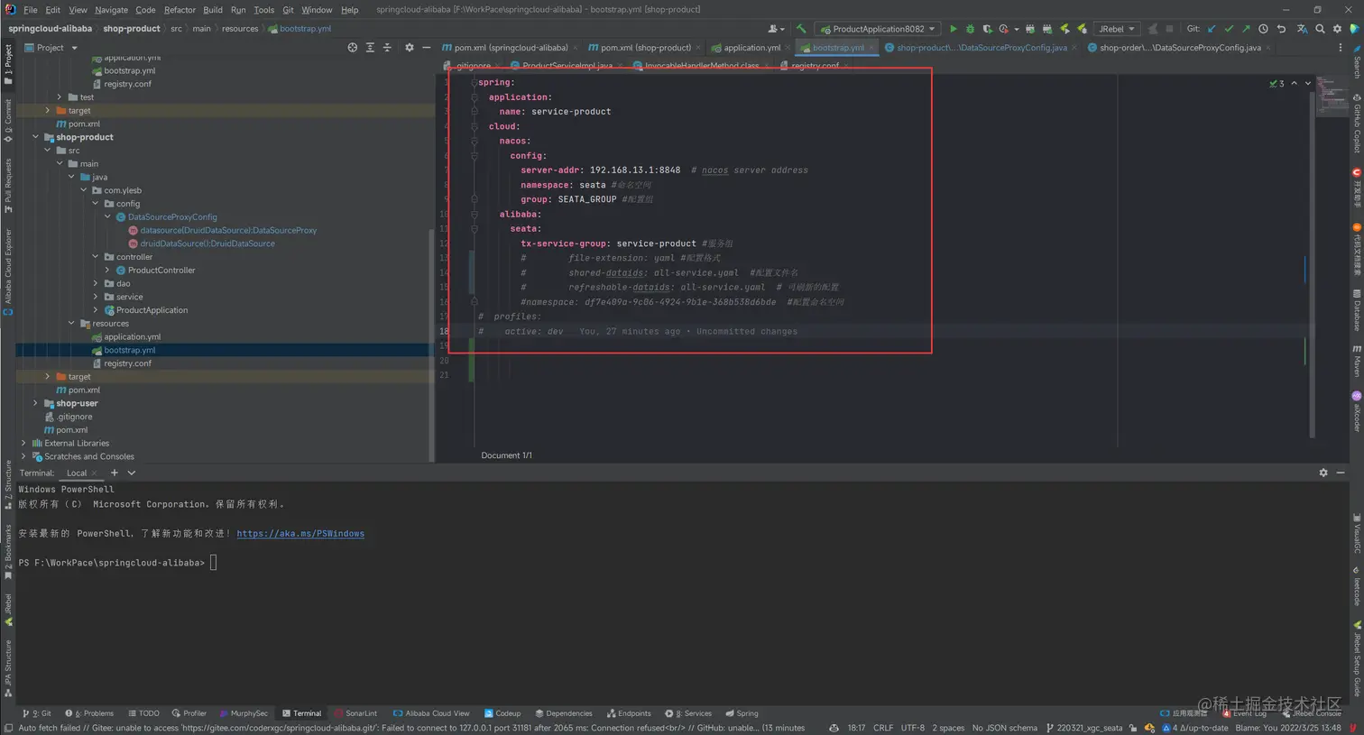This screenshot has width=1364, height=735.
Task: Switch Git branch 220321_xgc_seata
Action: pyautogui.click(x=1083, y=728)
